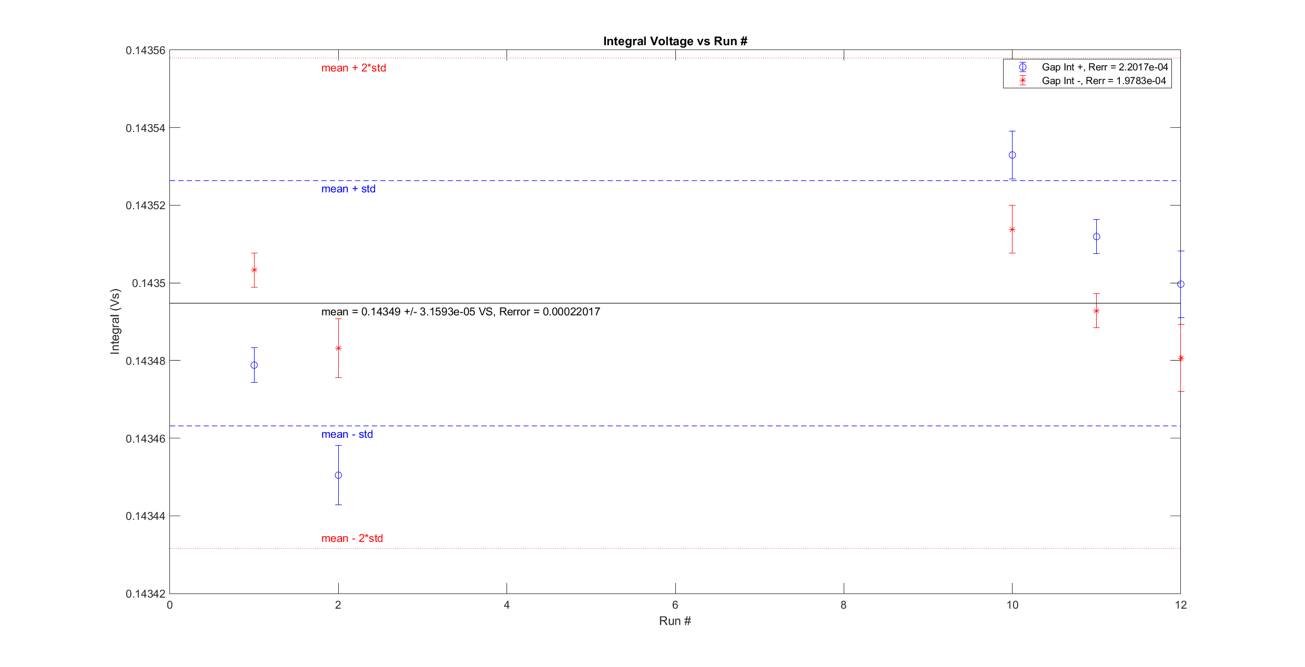Click the 'Run #' x-axis label
1305x667 pixels.
(675, 621)
